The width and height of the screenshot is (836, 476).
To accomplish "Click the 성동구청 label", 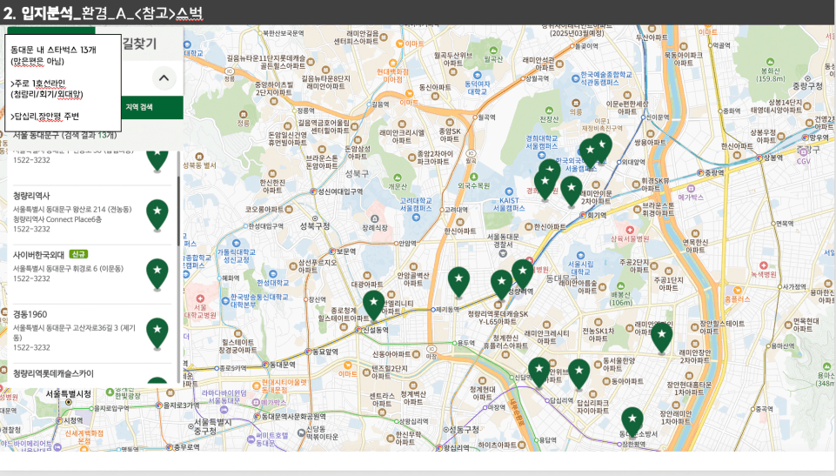I will point(464,429).
